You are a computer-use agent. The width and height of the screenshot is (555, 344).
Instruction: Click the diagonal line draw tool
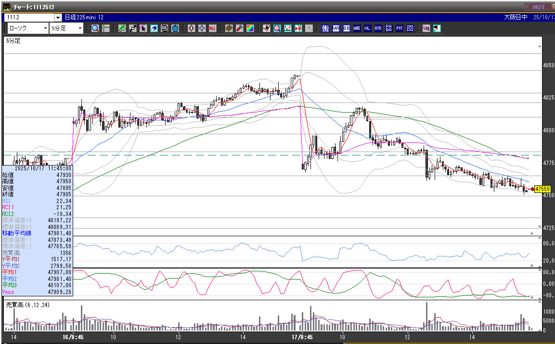133,28
